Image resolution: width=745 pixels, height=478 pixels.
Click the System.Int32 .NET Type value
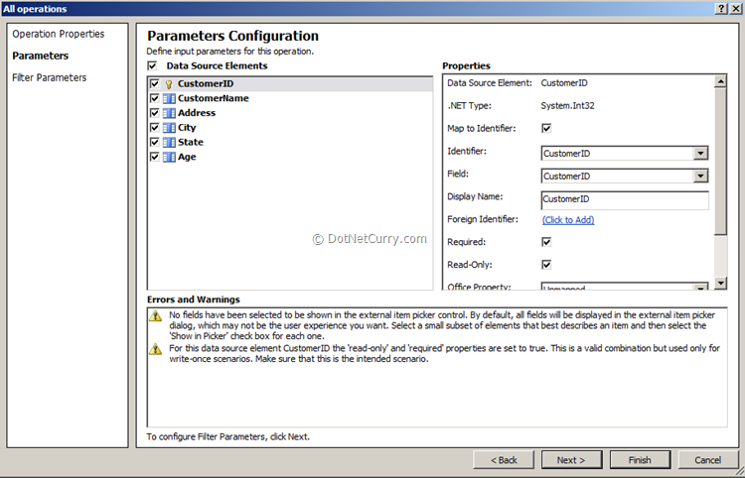(567, 106)
